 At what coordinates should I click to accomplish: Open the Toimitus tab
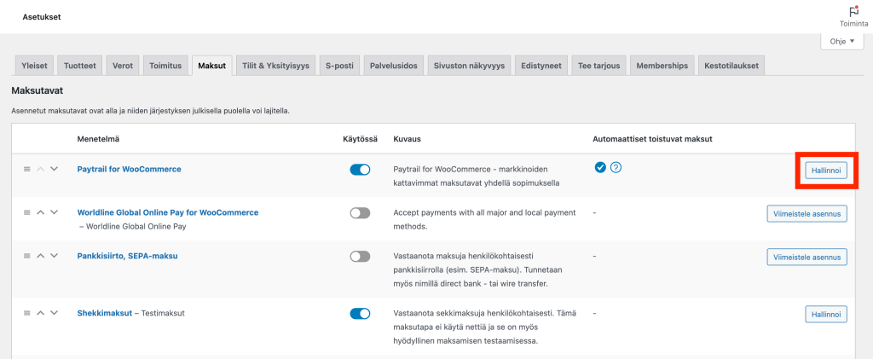pos(165,66)
